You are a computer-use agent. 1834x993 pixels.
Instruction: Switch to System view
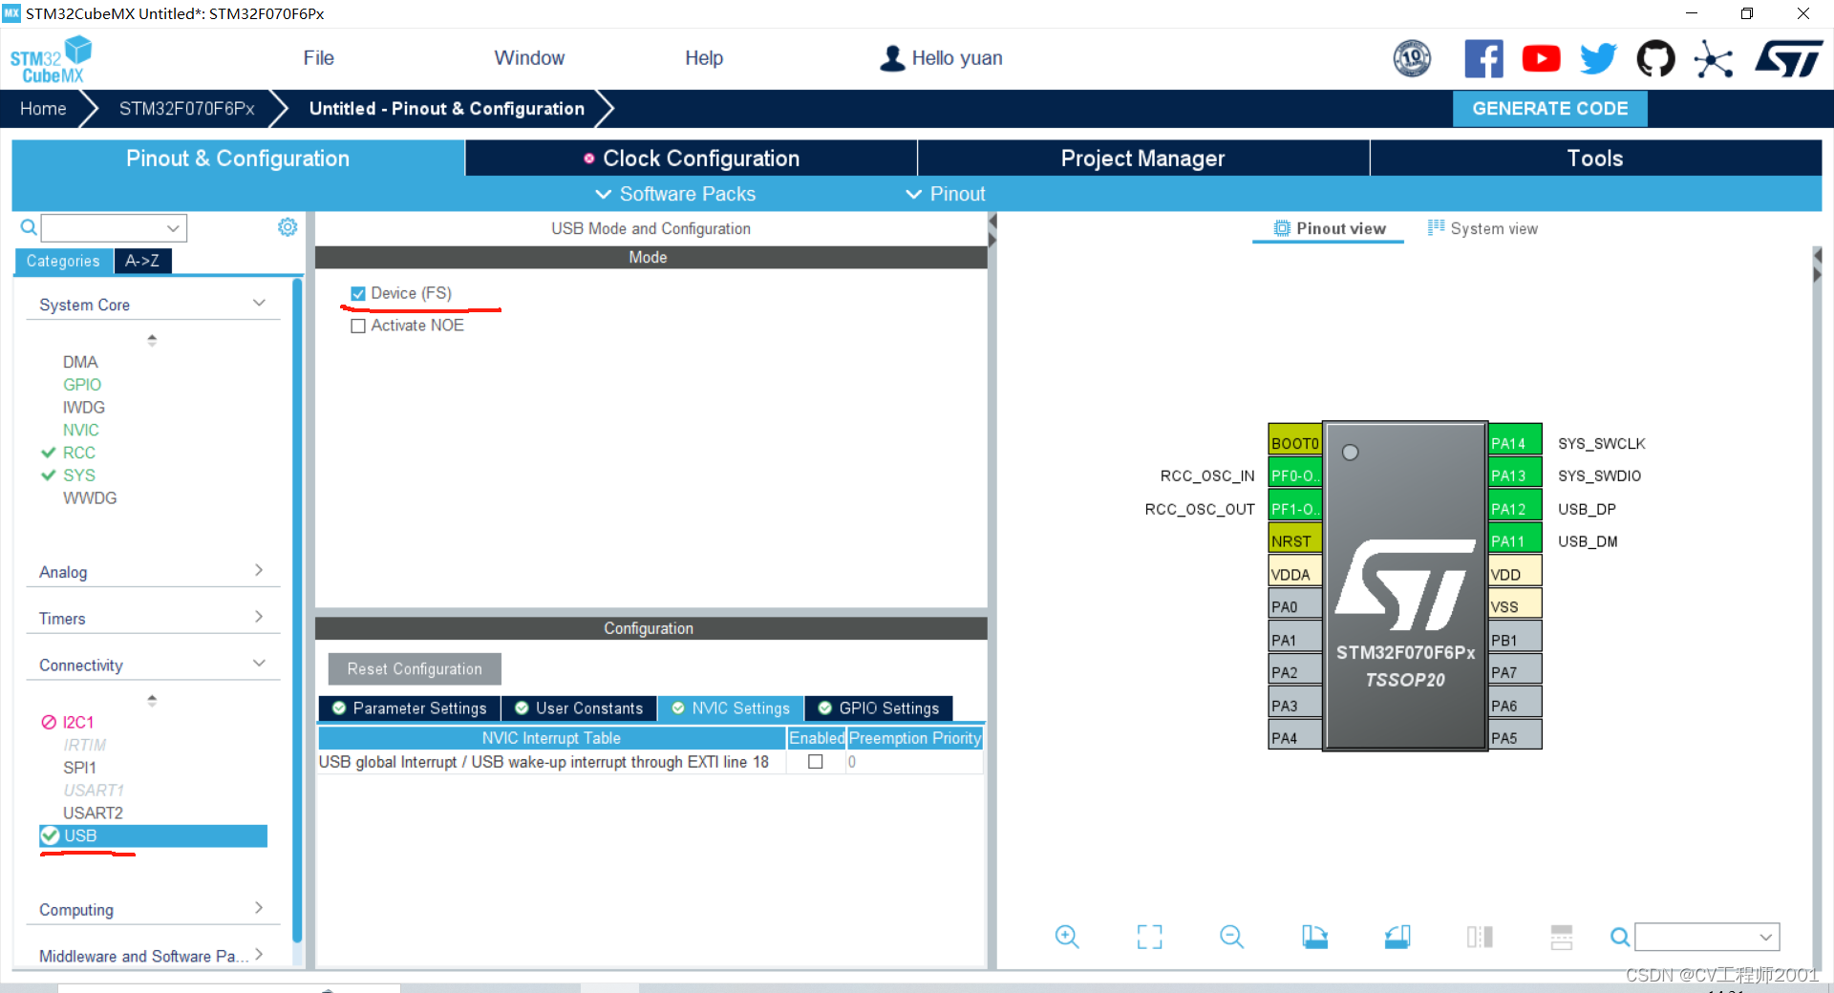(x=1482, y=229)
